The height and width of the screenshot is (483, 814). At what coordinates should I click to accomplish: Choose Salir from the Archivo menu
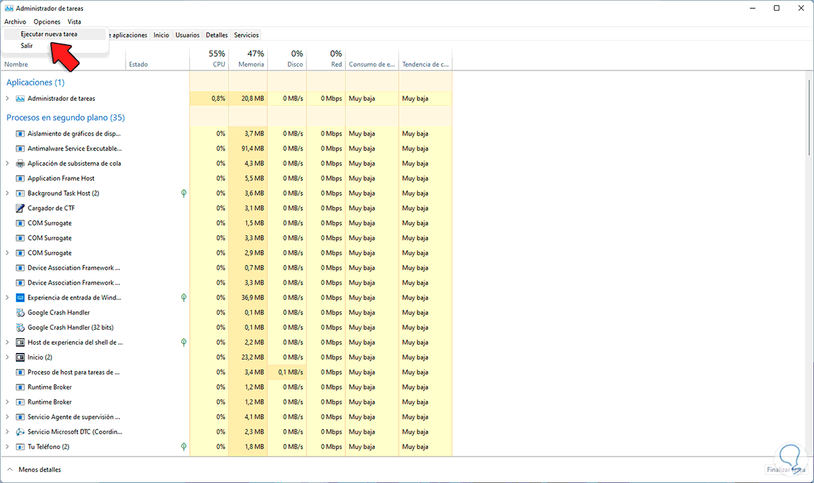tap(27, 46)
